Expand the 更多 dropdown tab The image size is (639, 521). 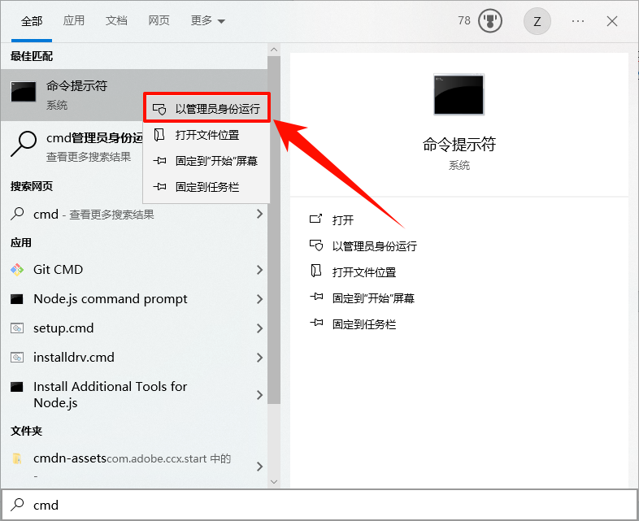[x=208, y=20]
